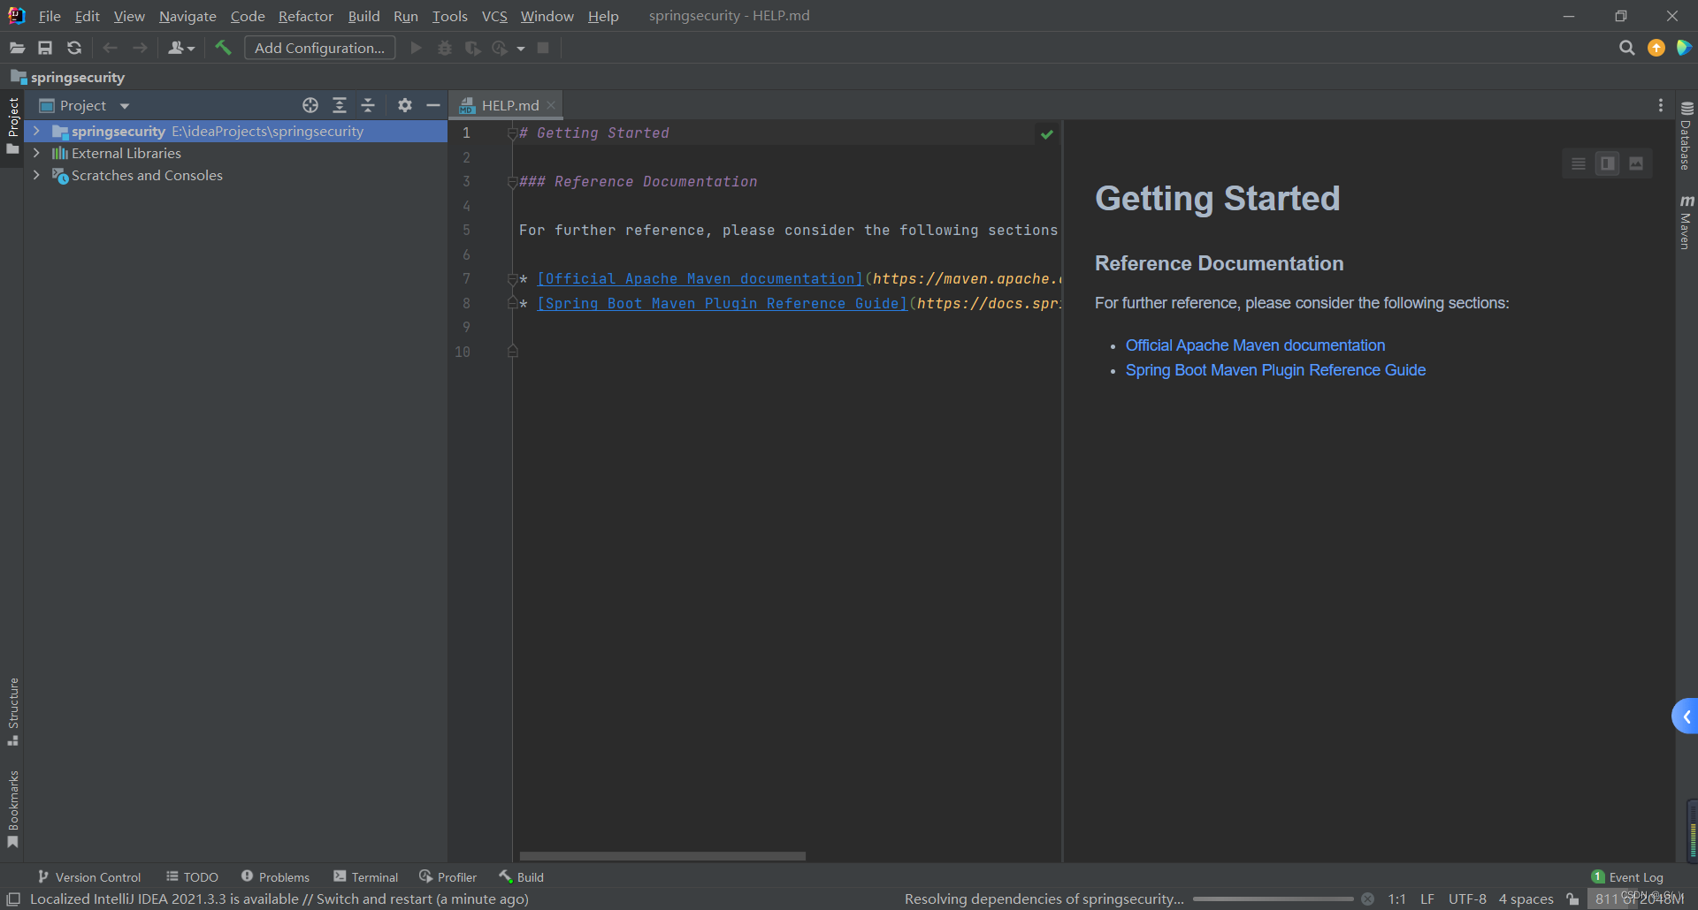This screenshot has width=1698, height=910.
Task: Open the Refactor menu
Action: [306, 16]
